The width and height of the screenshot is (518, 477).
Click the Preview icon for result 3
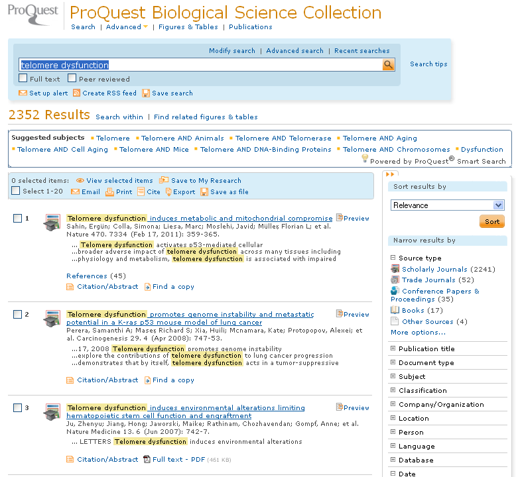340,407
